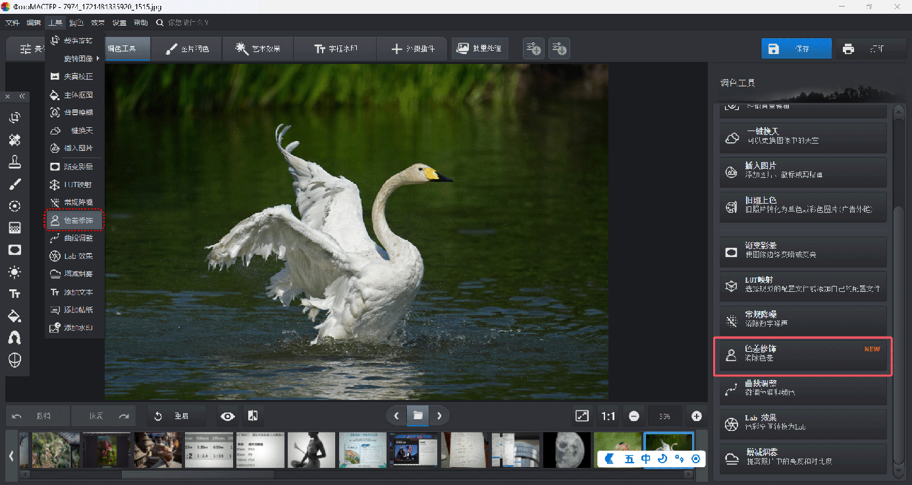Toggle the before/after split compare button
This screenshot has height=485, width=912.
252,416
